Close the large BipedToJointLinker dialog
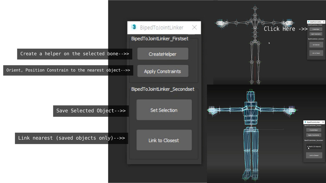The height and width of the screenshot is (183, 326). pyautogui.click(x=194, y=28)
